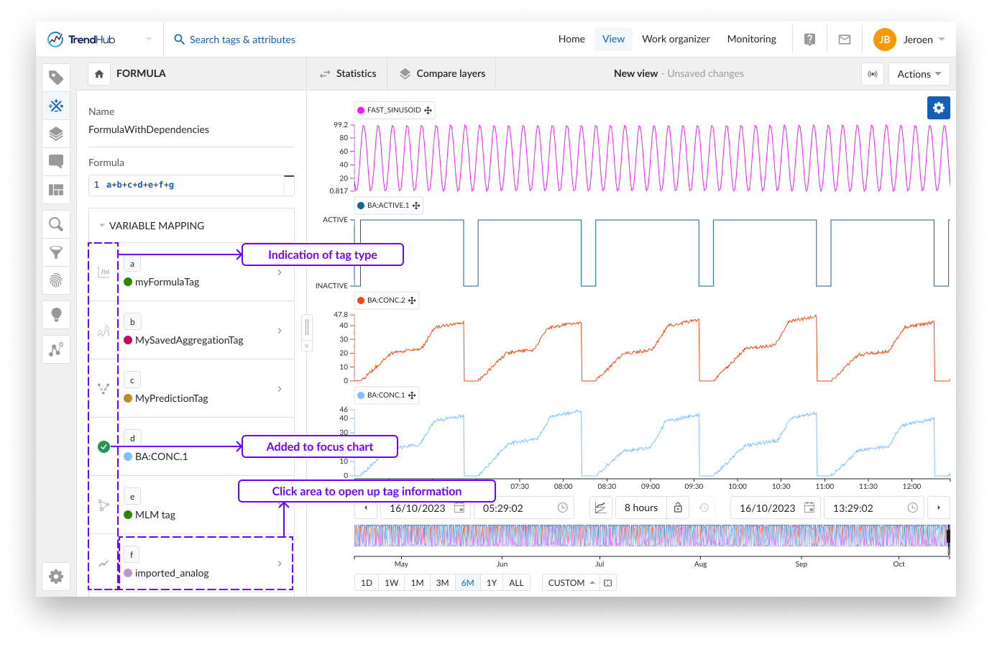
Task: Select the tag icon in left sidebar
Action: [56, 77]
